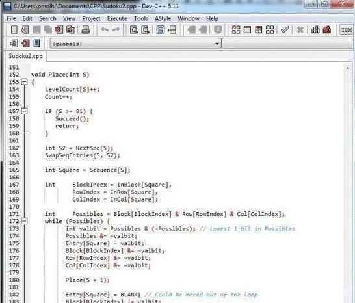Open the Execute menu

pos(117,18)
